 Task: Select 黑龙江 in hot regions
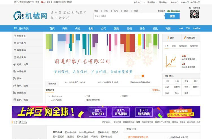[196, 87]
